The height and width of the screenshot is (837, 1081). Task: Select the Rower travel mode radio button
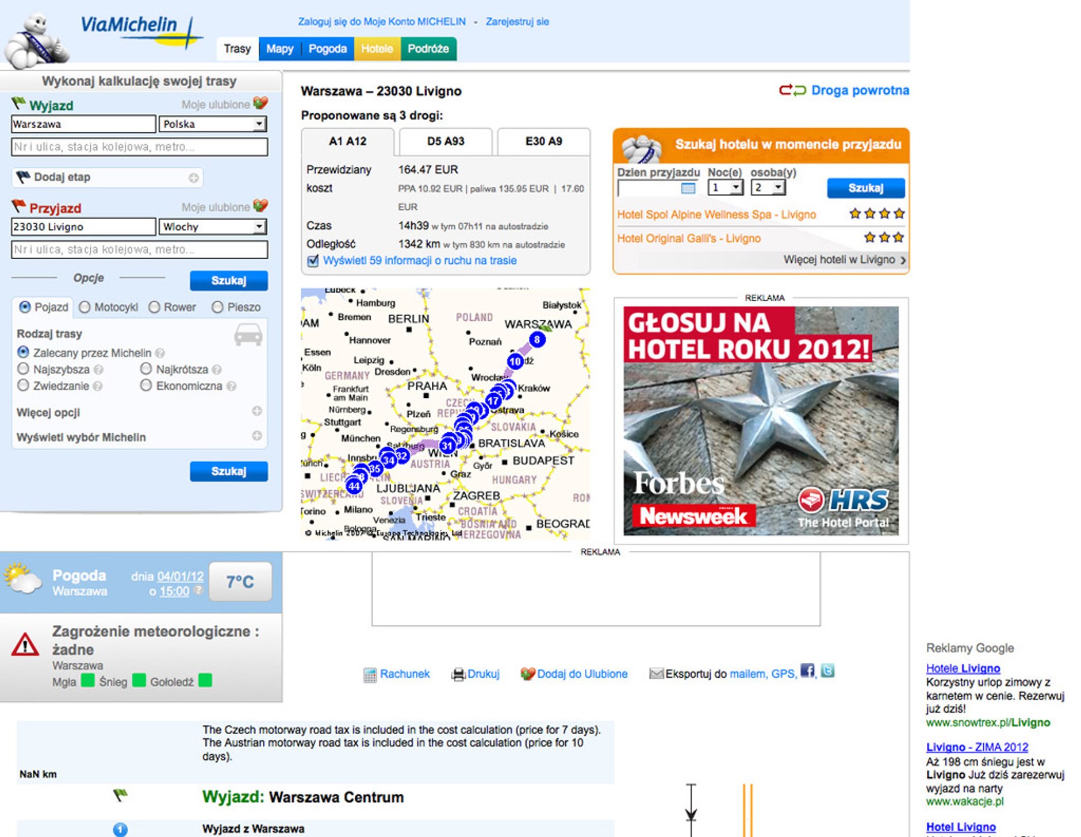point(154,307)
